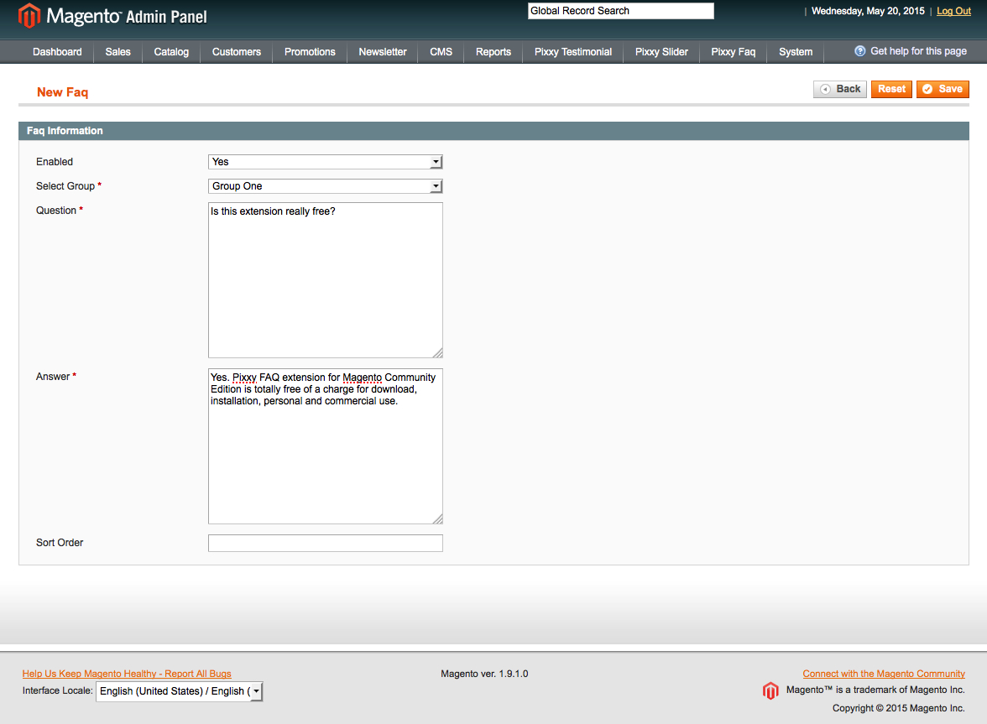Click the Faq Information section header
The width and height of the screenshot is (987, 724).
pyautogui.click(x=493, y=131)
